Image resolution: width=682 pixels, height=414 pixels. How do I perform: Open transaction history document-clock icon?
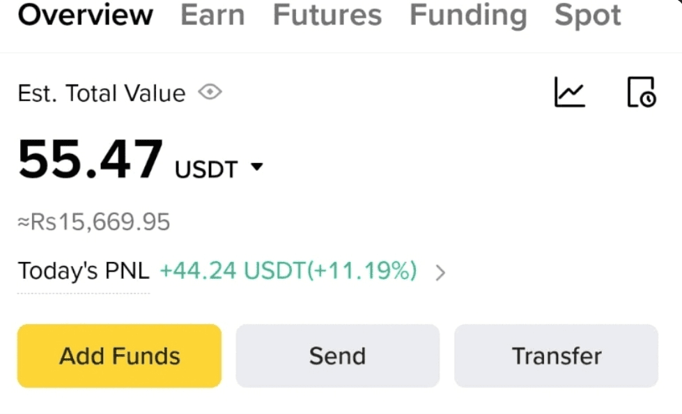641,92
